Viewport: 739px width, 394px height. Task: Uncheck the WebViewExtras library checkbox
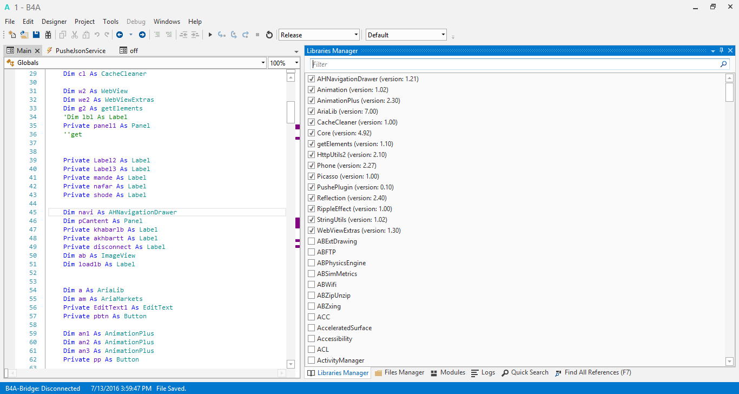click(311, 231)
